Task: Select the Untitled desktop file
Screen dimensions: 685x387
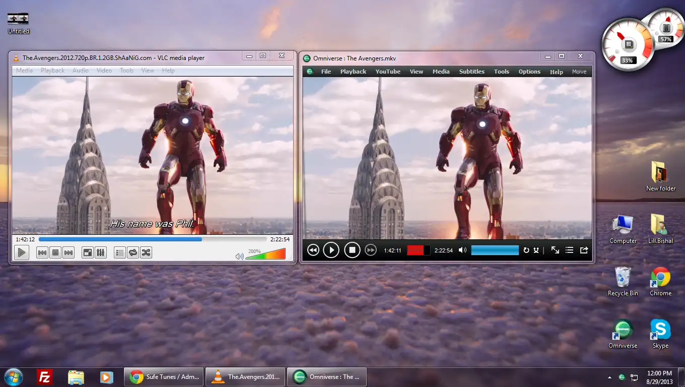Action: coord(19,24)
